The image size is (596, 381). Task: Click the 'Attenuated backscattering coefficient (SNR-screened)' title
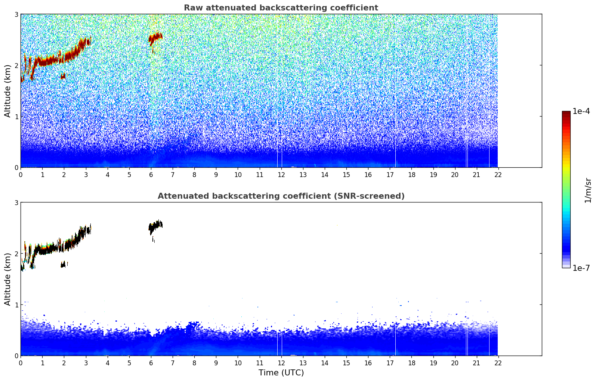(281, 196)
